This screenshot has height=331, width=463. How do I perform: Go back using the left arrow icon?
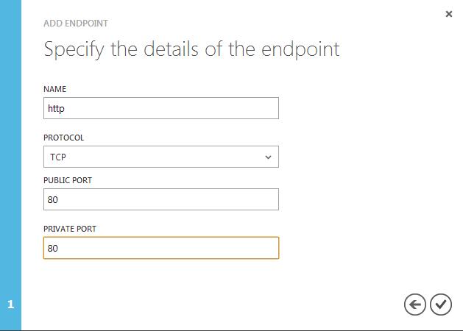(x=415, y=305)
